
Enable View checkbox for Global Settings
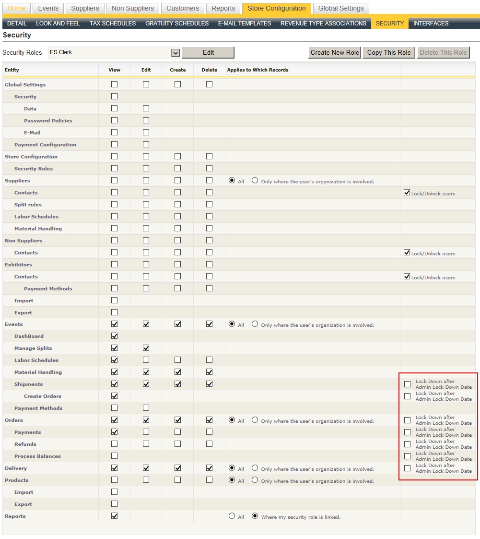[x=114, y=84]
